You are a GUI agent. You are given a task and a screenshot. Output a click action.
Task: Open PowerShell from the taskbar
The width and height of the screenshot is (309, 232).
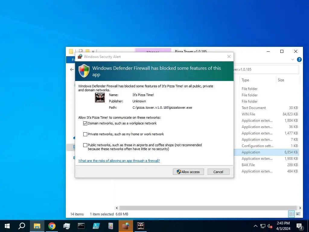click(96, 226)
